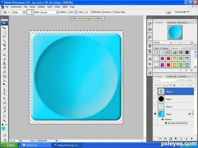Viewport: 198px width, 148px height.
Task: Toggle the Élsimítás checkbox
Action: pyautogui.click(x=92, y=12)
